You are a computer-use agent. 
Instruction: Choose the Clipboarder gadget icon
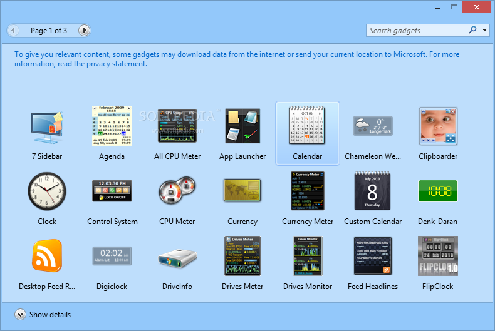click(x=438, y=126)
